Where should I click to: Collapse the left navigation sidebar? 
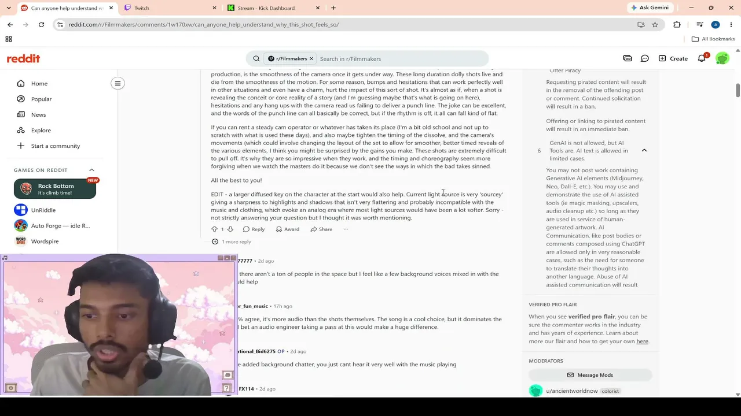pos(118,83)
